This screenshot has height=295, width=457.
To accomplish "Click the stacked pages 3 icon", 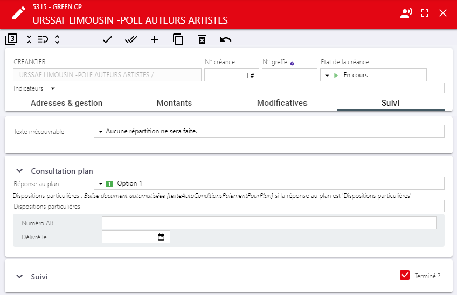I will click(x=11, y=39).
